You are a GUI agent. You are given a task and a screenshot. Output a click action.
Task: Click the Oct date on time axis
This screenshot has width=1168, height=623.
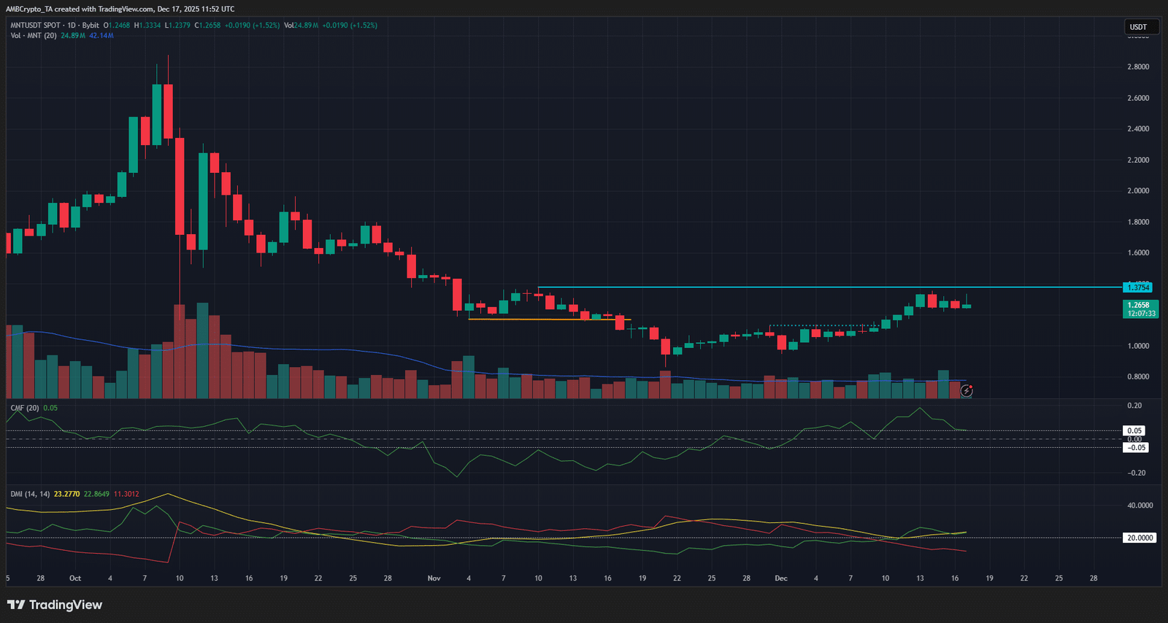point(75,578)
